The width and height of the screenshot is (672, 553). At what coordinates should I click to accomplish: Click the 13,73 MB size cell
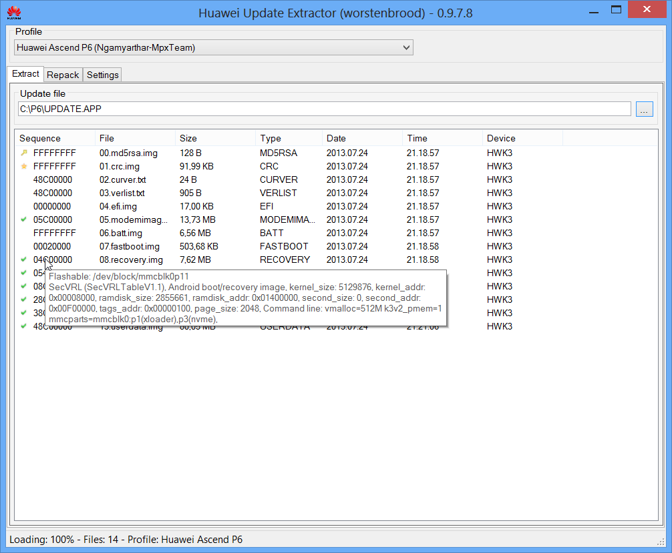198,219
